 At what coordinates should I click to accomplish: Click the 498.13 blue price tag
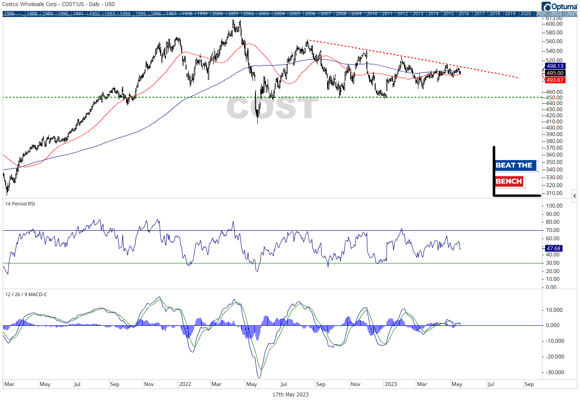pyautogui.click(x=555, y=66)
